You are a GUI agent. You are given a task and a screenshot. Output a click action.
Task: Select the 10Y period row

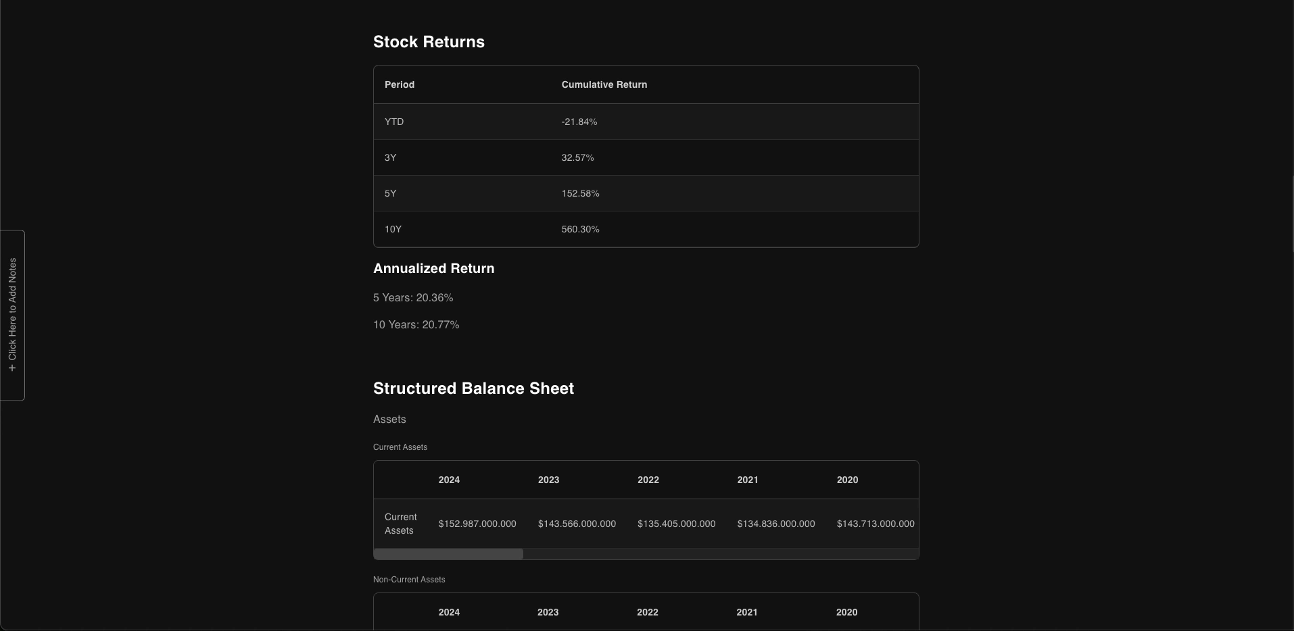coord(393,229)
